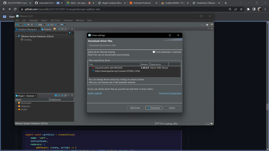Click the DataSource column header
Viewport: 269px width, 151px height.
click(x=62, y=100)
